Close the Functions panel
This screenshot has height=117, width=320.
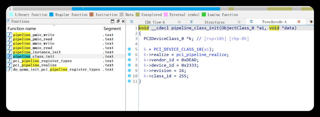pyautogui.click(x=123, y=21)
